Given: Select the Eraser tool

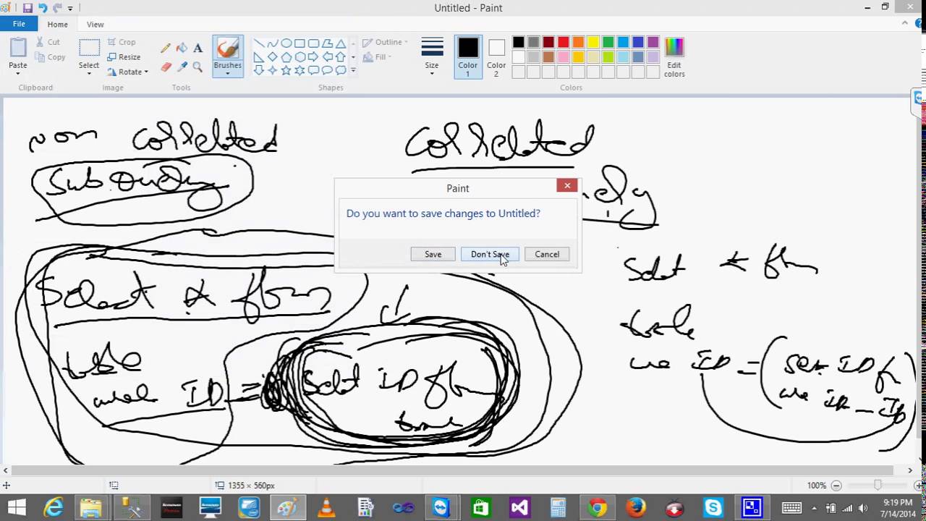Looking at the screenshot, I should (x=166, y=67).
